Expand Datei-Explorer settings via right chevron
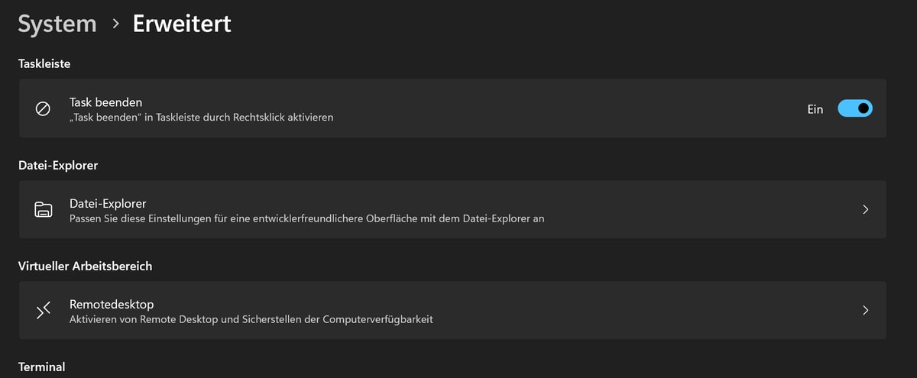 [865, 209]
